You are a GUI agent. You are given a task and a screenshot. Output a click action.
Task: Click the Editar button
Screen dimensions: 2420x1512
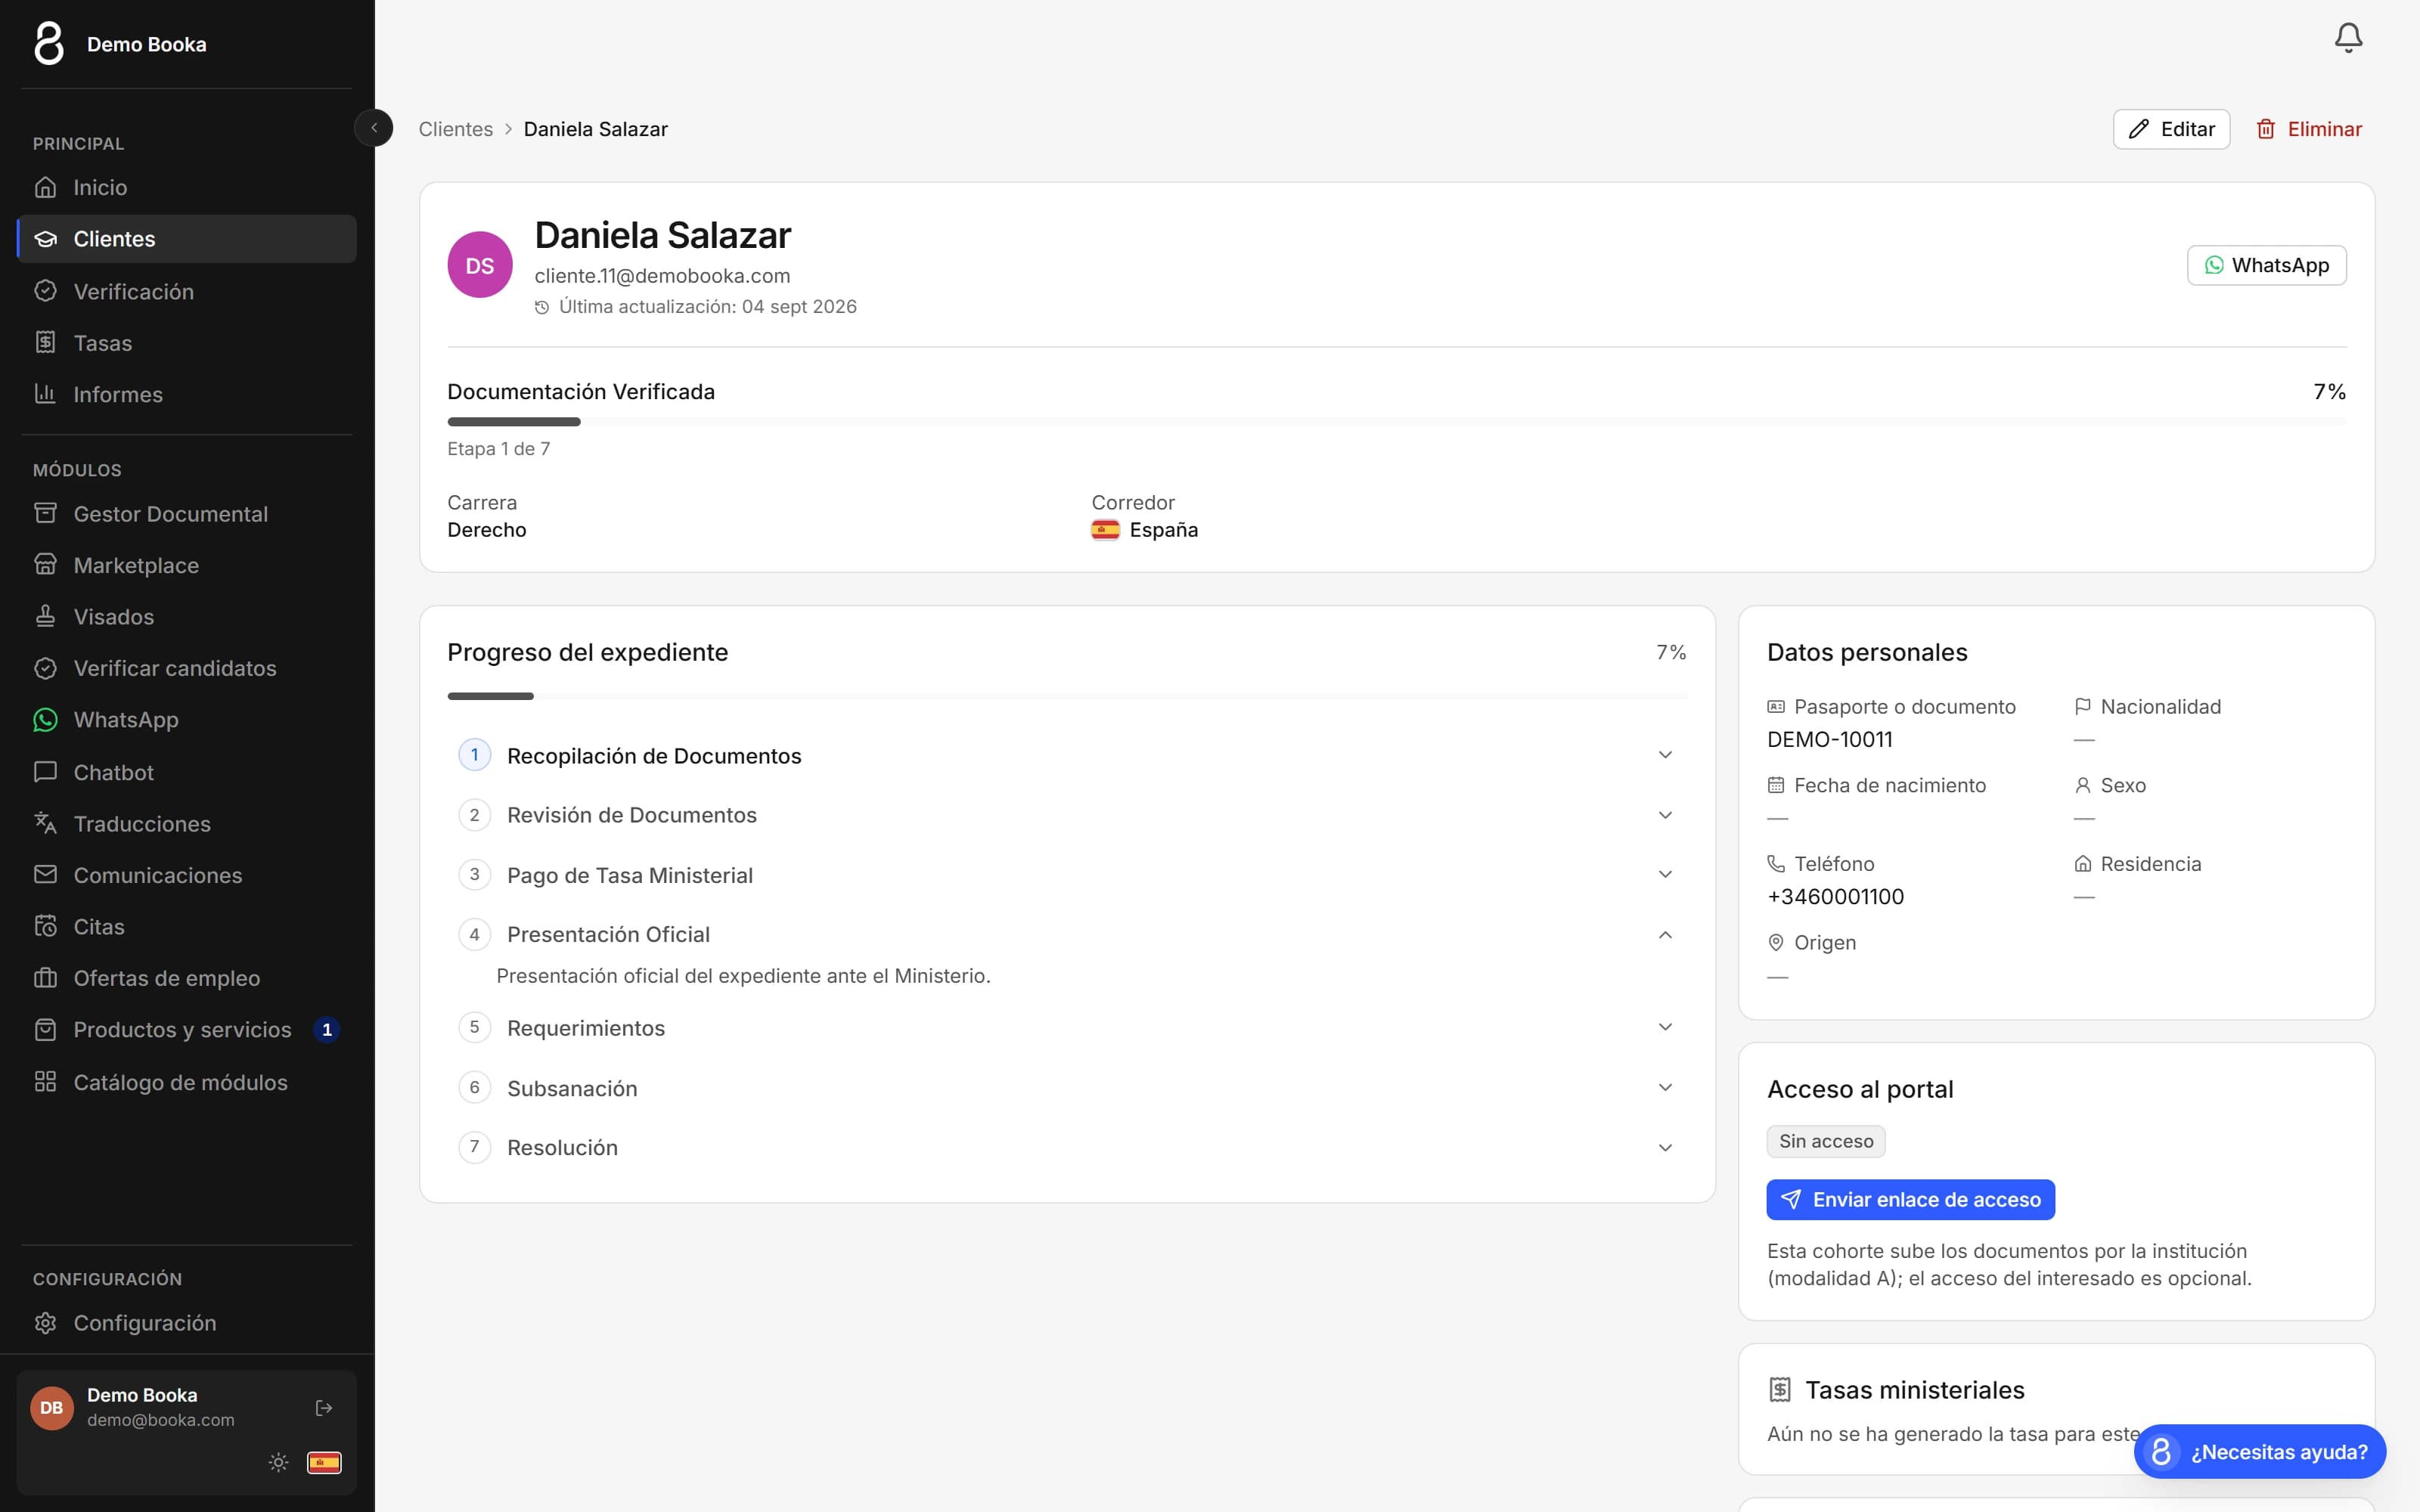click(x=2171, y=129)
